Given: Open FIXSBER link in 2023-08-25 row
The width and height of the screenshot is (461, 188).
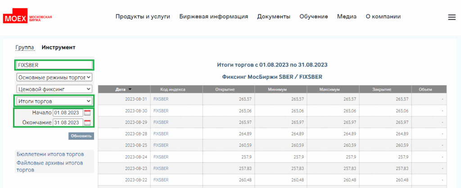Looking at the screenshot, I should tap(161, 145).
